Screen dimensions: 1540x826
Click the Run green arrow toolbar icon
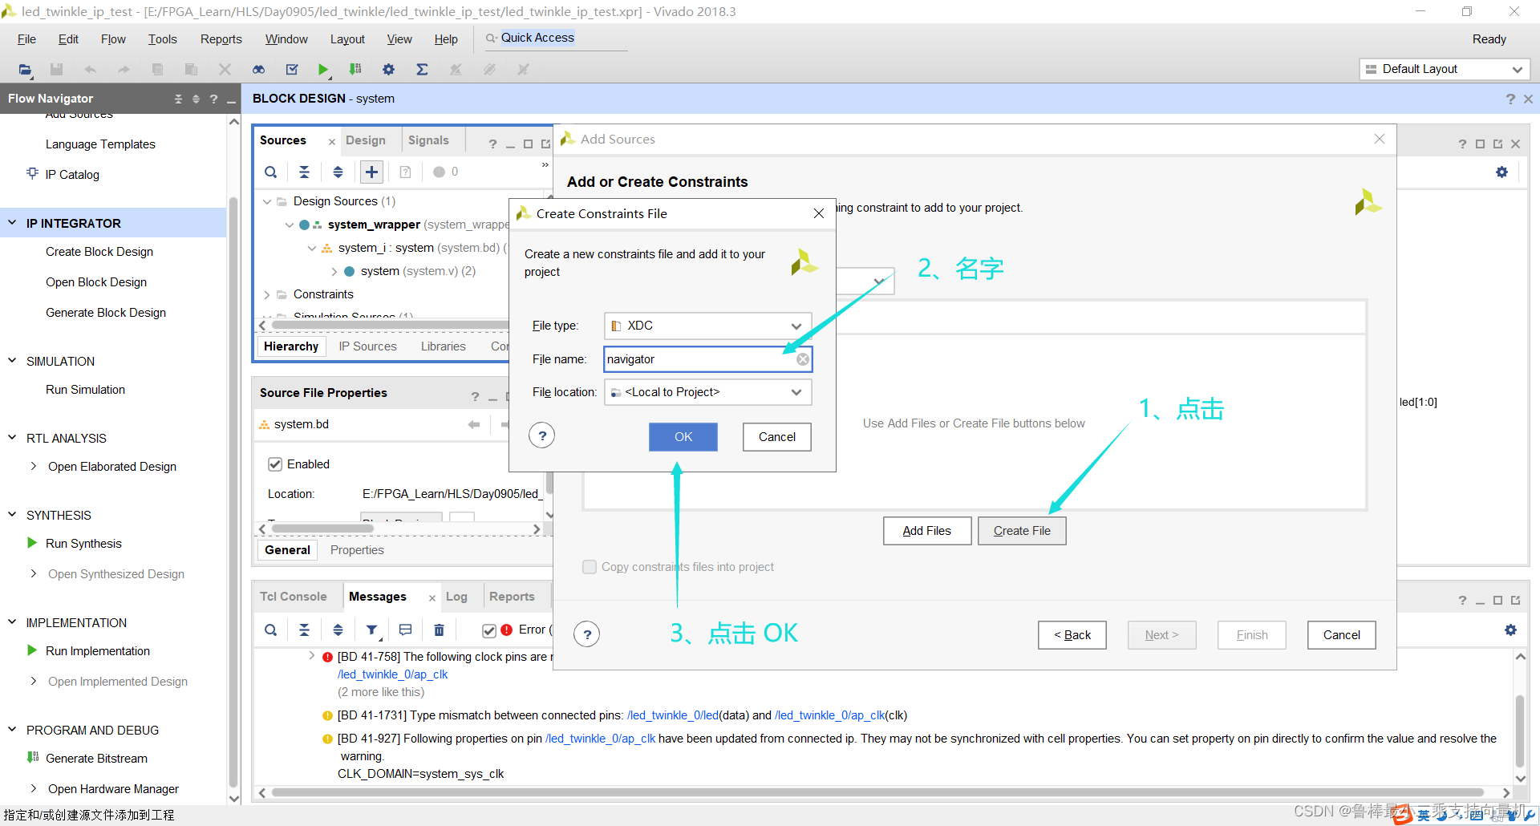pos(322,70)
